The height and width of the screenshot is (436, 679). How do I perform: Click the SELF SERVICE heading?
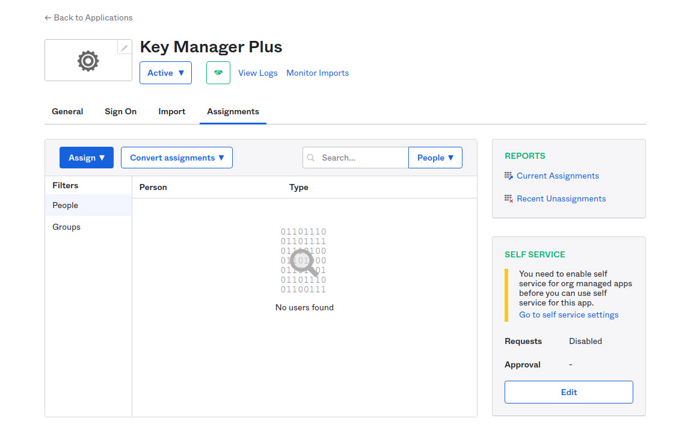click(x=535, y=254)
